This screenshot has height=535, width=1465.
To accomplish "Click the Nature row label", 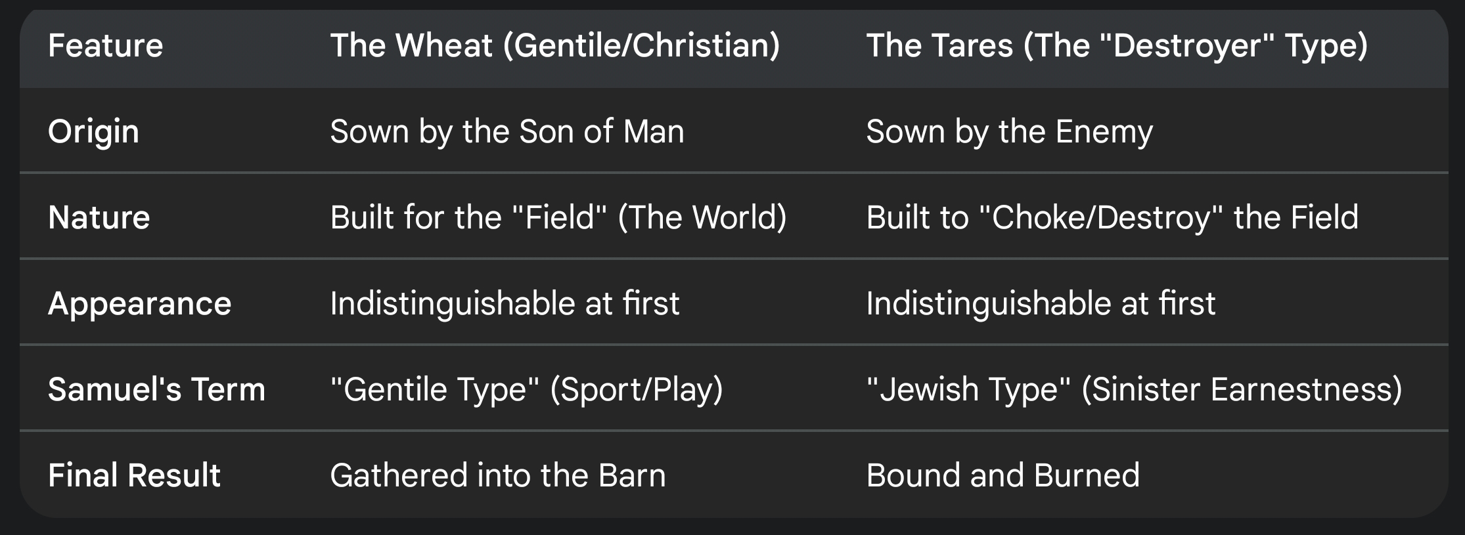I will [x=99, y=217].
